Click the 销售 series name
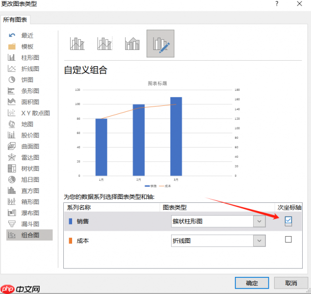311x294 pixels. [x=83, y=221]
